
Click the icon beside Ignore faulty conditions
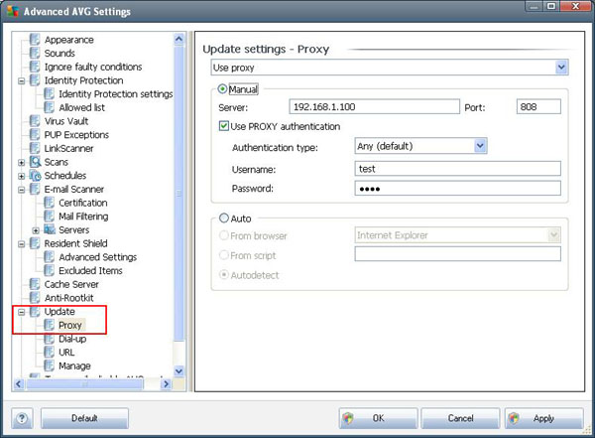pyautogui.click(x=35, y=67)
